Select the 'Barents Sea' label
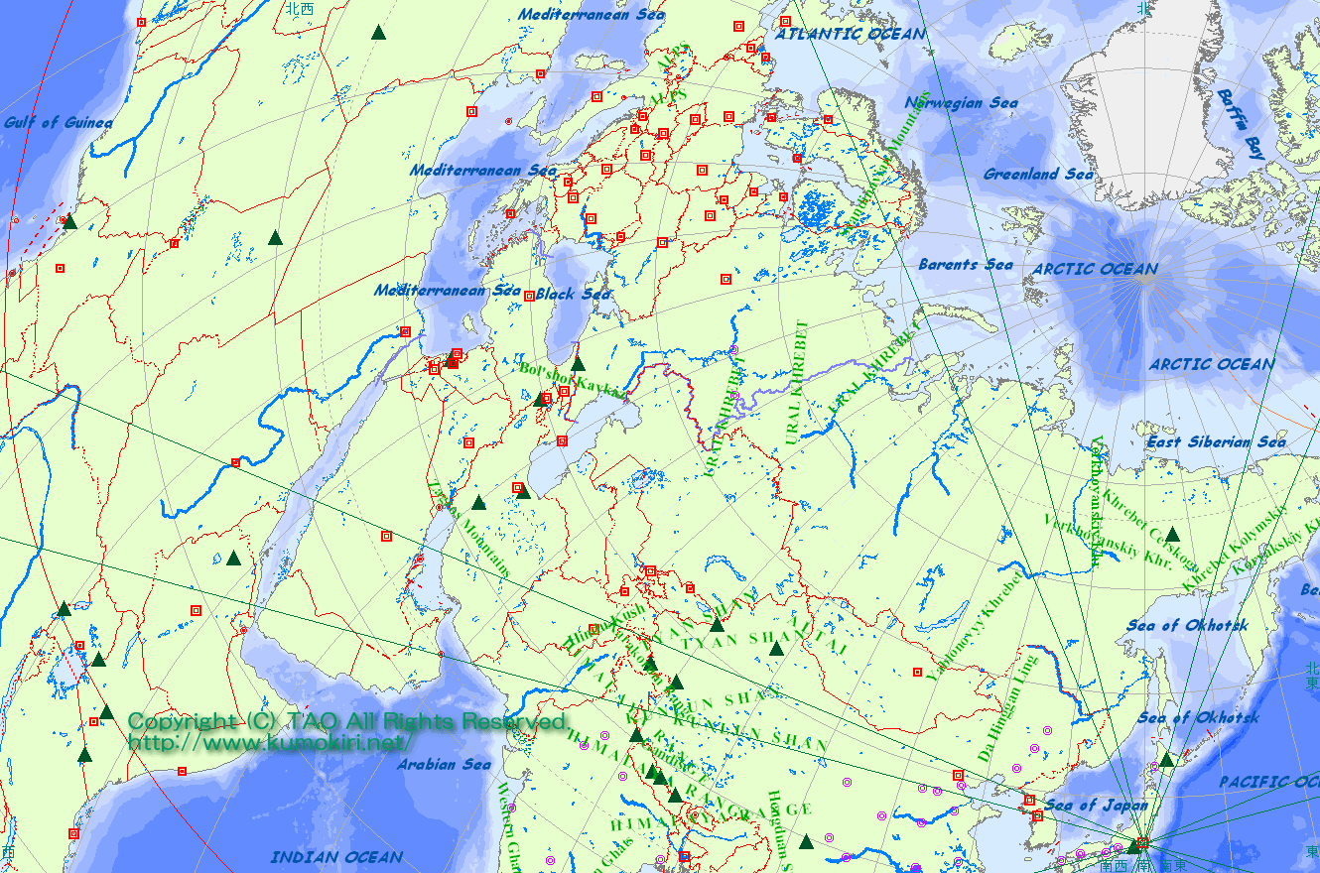Viewport: 1320px width, 873px height. 966,264
